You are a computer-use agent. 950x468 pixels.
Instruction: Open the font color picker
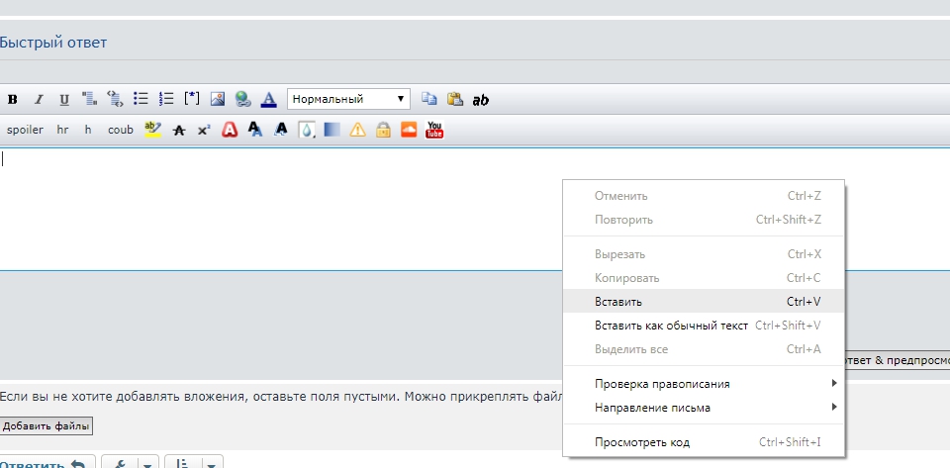[268, 99]
